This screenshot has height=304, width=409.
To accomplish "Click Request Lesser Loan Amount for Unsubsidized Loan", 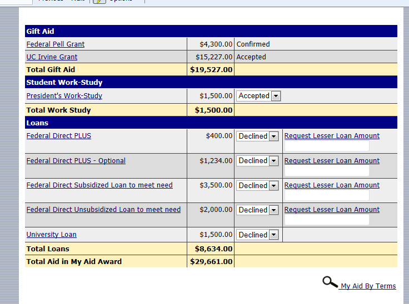I will [x=332, y=210].
